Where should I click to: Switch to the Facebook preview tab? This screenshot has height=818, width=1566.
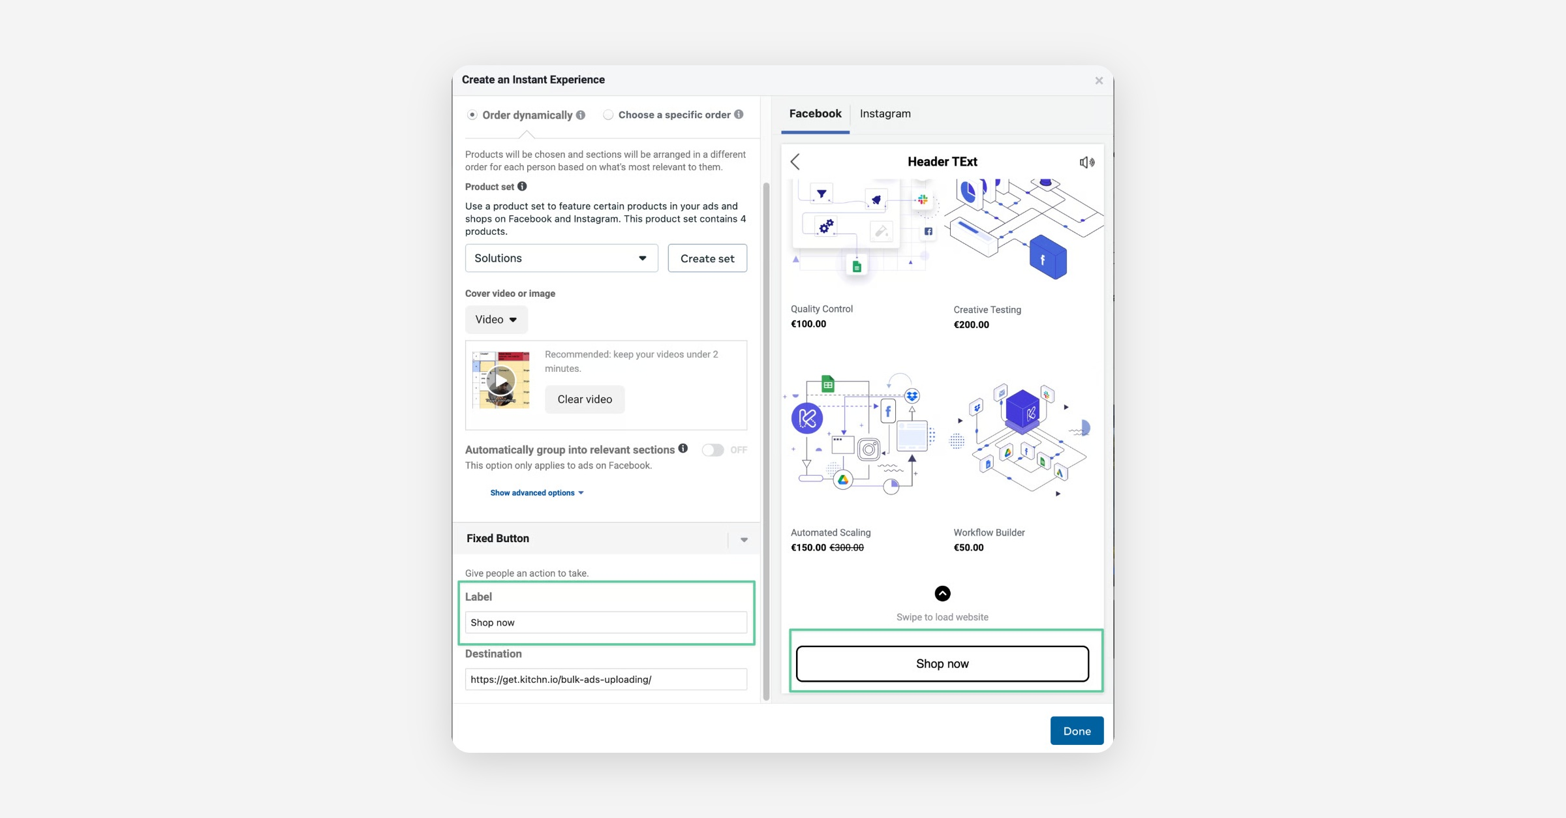(x=815, y=114)
